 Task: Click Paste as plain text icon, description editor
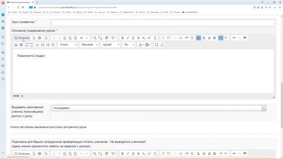point(70,38)
